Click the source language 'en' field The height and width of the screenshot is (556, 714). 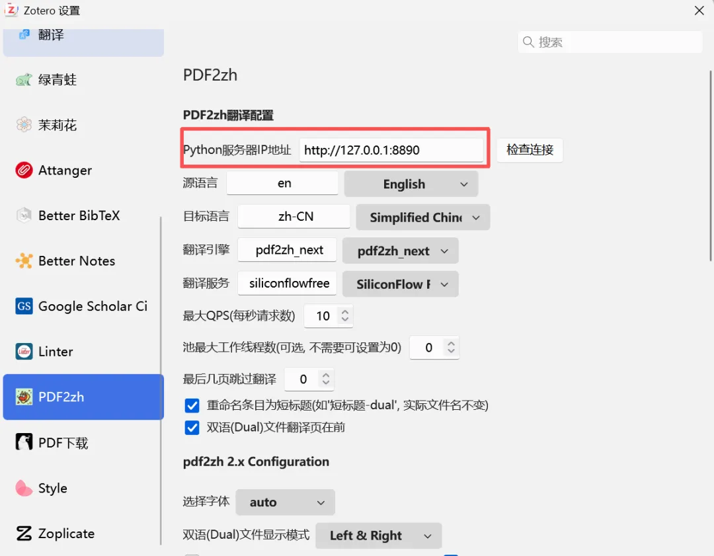(282, 183)
